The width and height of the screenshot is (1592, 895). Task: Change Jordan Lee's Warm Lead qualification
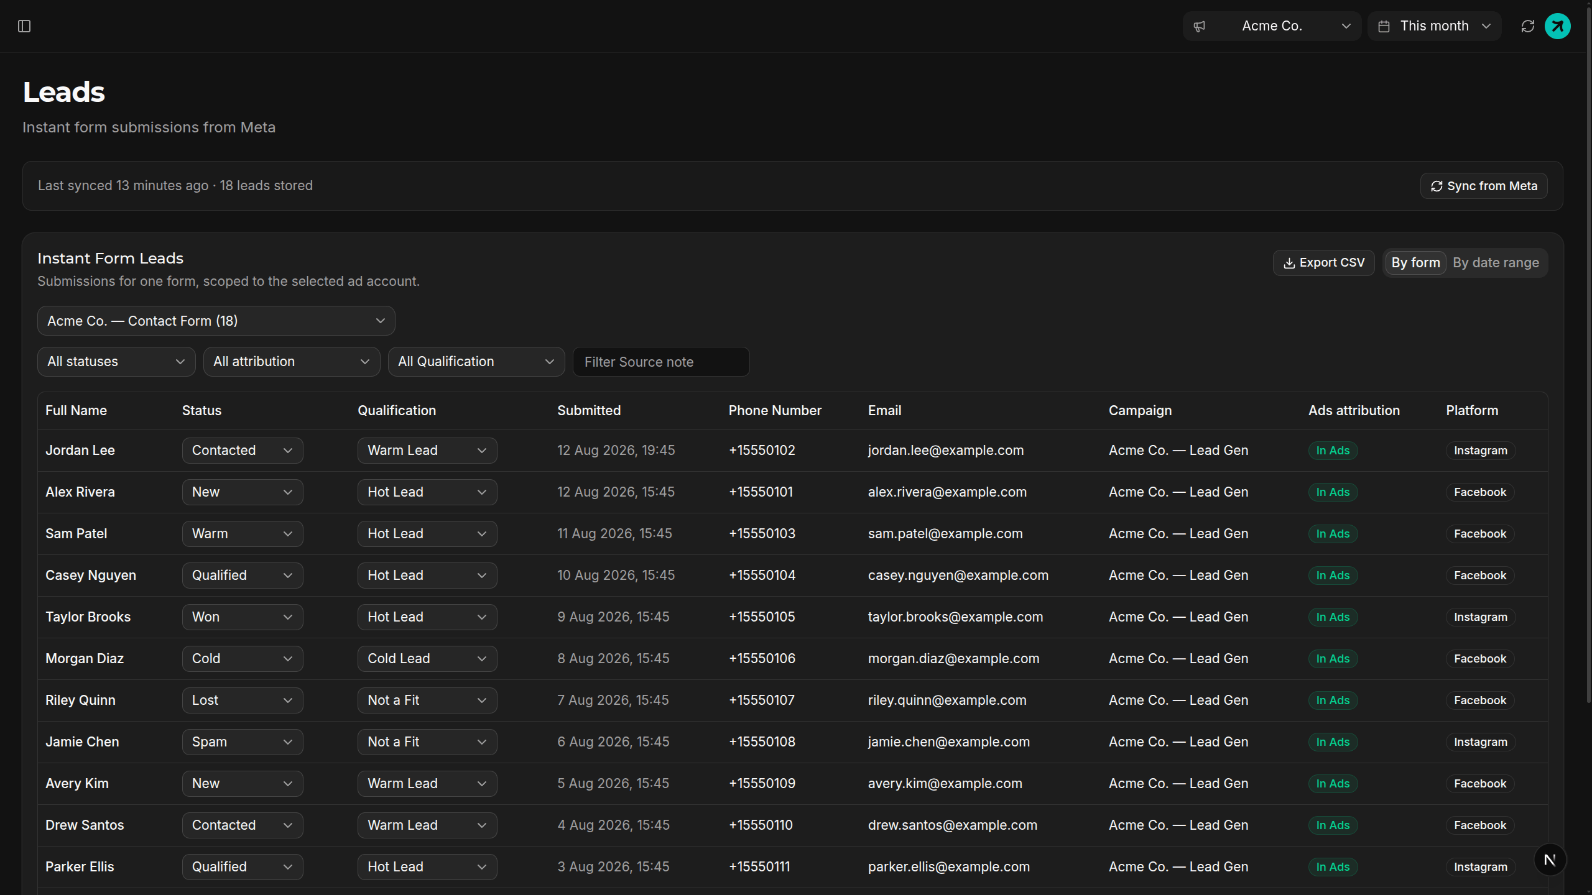[427, 451]
